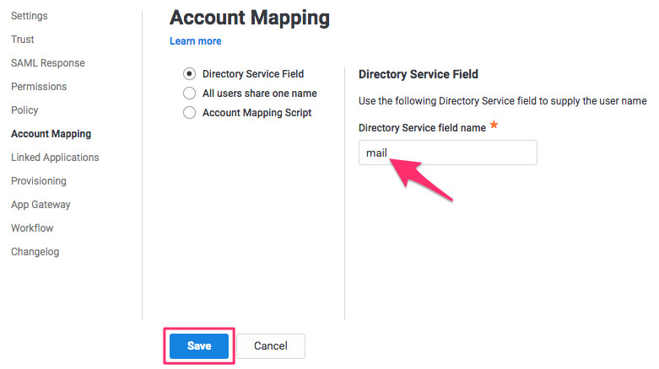
Task: Go to the Trust section
Action: (x=23, y=40)
